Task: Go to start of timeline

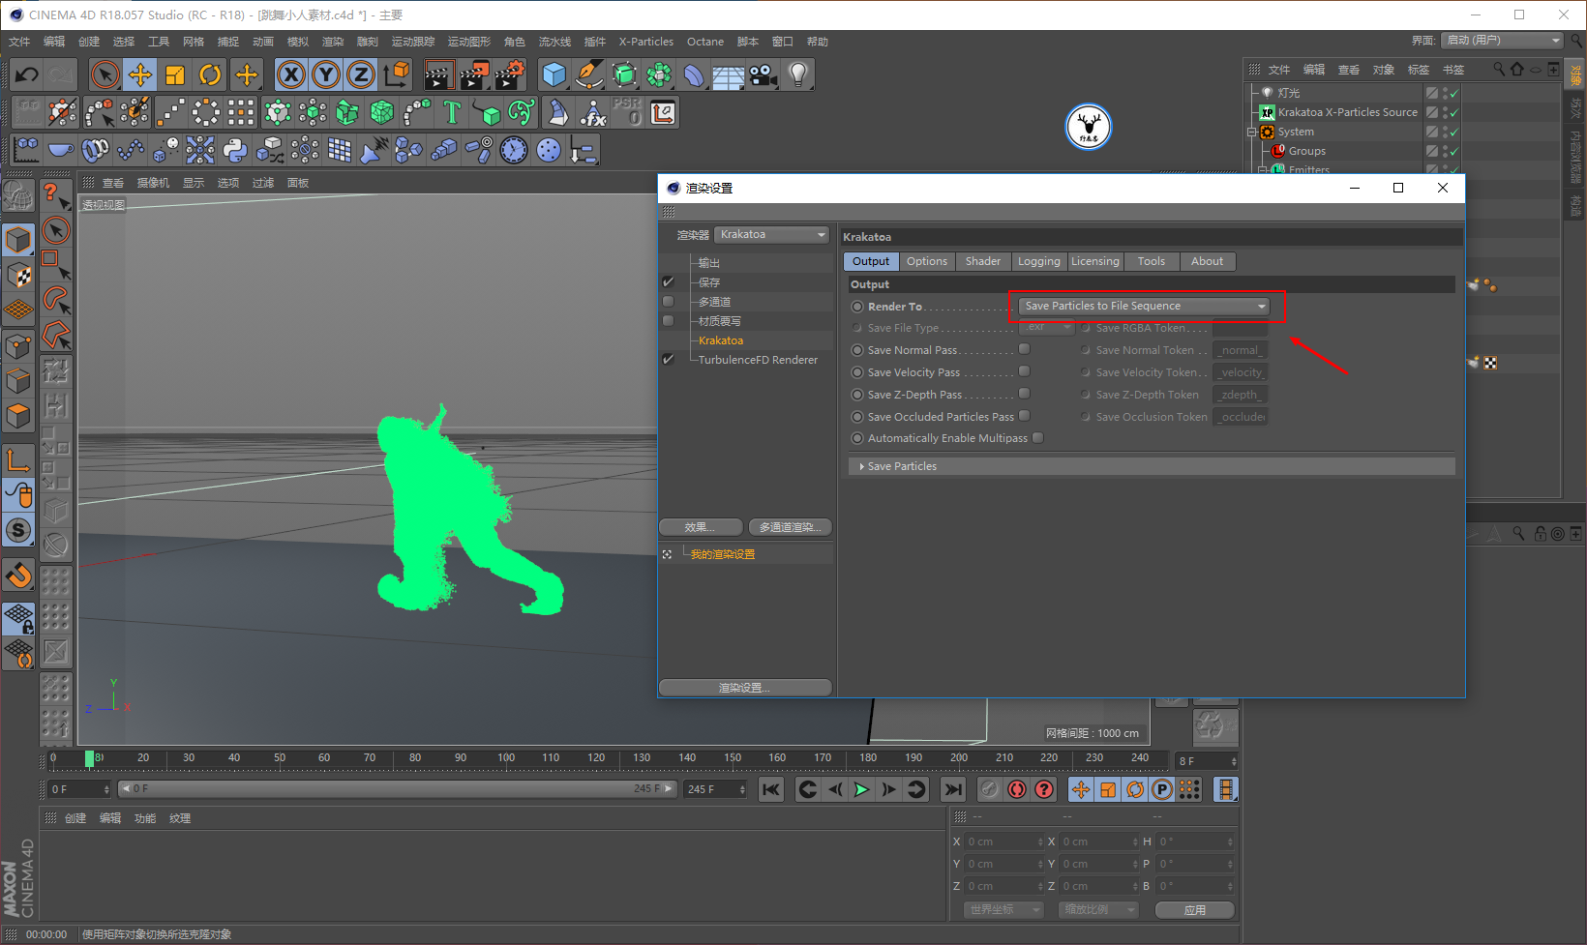Action: pos(771,789)
